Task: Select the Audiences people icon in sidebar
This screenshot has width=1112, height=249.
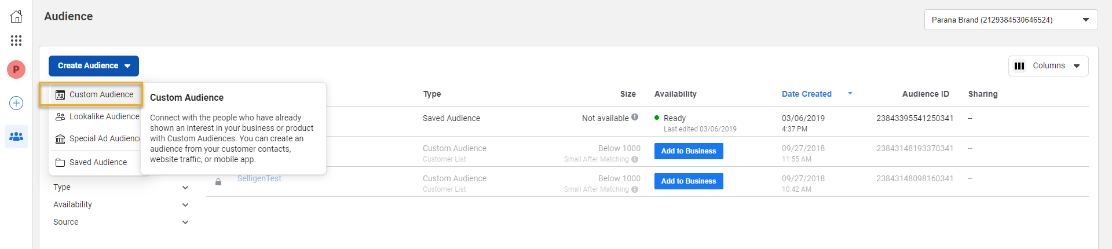Action: coord(16,137)
